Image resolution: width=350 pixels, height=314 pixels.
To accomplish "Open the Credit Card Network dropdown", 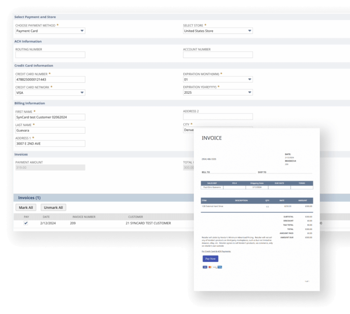I will [50, 93].
